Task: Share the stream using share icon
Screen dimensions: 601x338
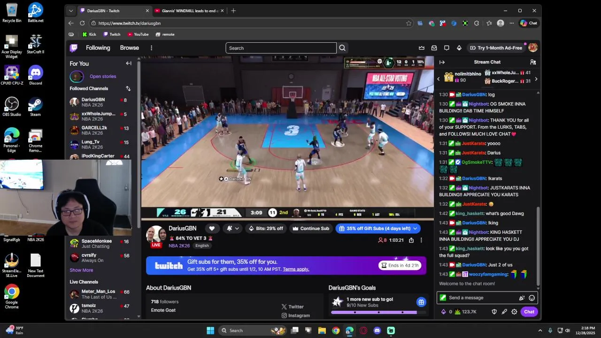Action: (411, 240)
